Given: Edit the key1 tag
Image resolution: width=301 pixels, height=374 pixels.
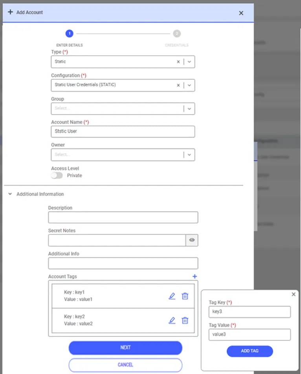Looking at the screenshot, I should point(172,296).
